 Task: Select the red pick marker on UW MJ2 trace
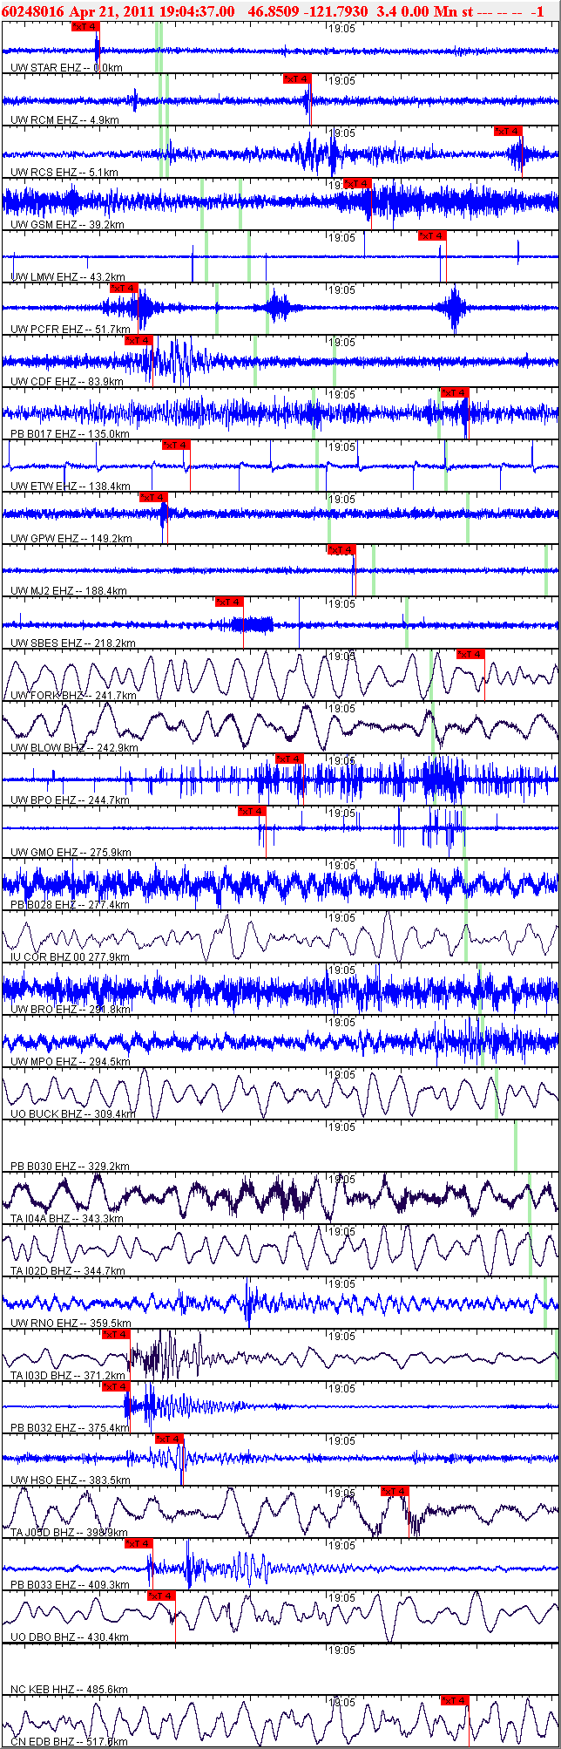(341, 550)
